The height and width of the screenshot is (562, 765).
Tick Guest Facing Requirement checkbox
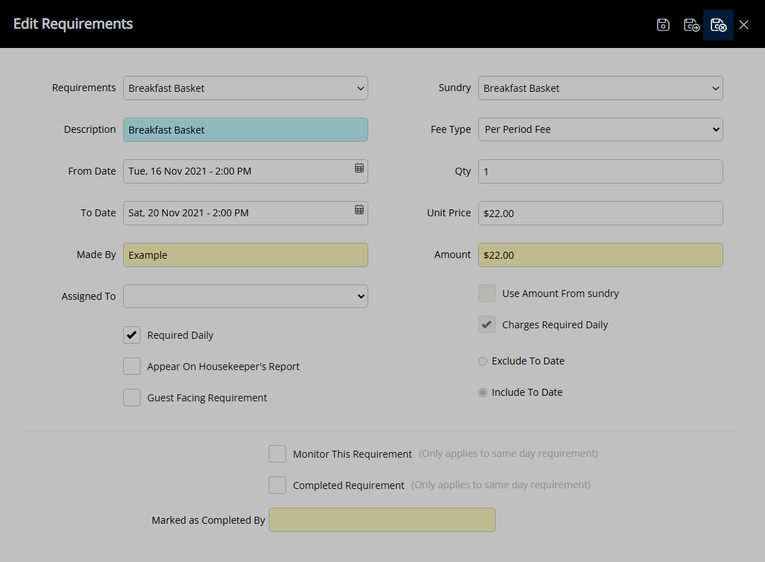[x=132, y=398]
